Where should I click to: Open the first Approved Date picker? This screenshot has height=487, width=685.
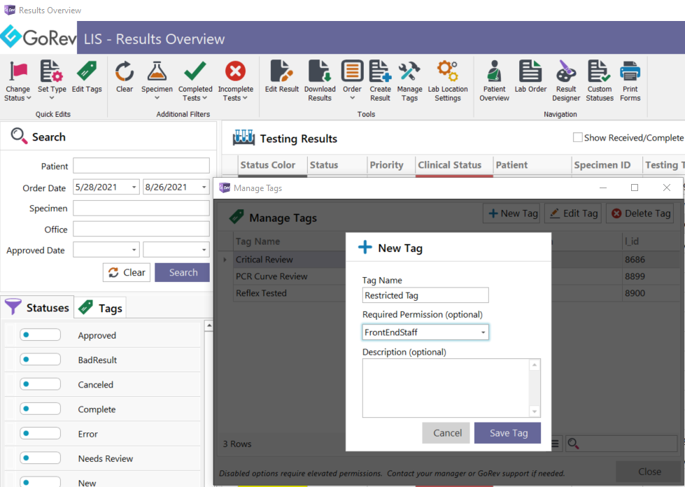click(134, 250)
